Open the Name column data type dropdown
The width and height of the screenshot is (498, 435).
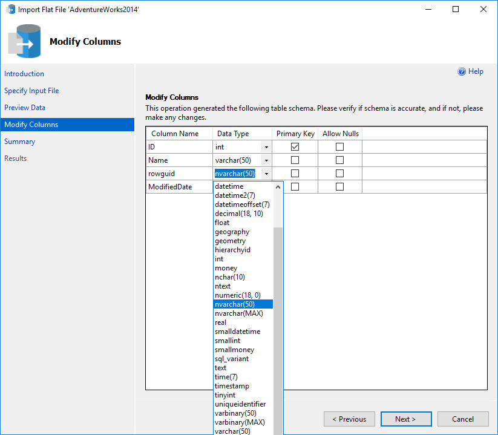coord(266,160)
